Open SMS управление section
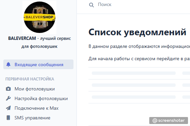190x126 pixels. click(32, 118)
